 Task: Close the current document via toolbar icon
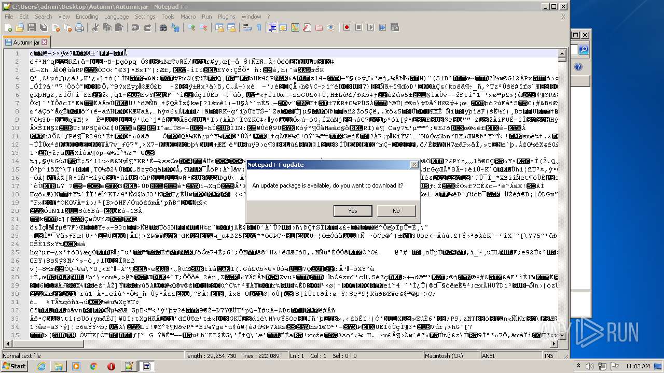coord(56,27)
